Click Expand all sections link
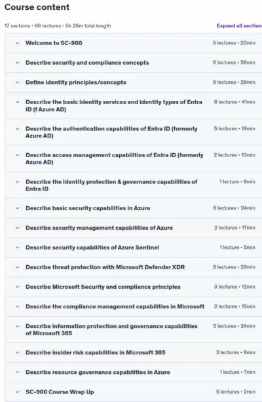Viewport: 262px width, 402px height. pos(239,26)
